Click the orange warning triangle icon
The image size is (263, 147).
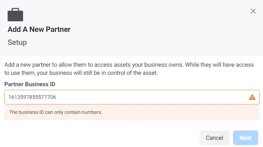pos(252,97)
